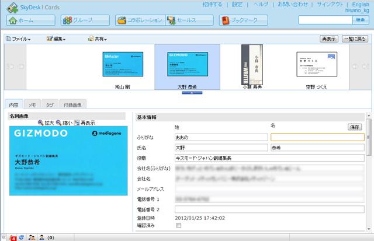Jump to last card in carousel
This screenshot has height=241, width=374.
pyautogui.click(x=365, y=67)
